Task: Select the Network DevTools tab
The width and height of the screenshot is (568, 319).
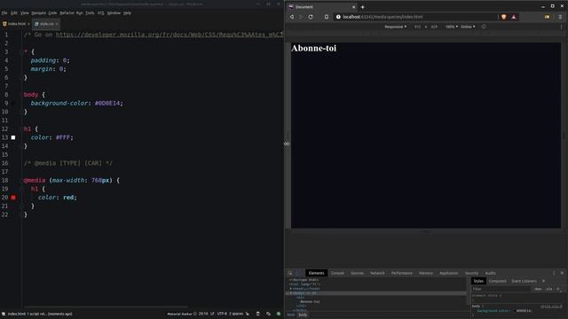Action: tap(377, 273)
